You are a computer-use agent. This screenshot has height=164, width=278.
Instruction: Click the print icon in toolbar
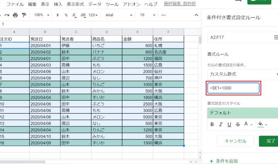(15, 15)
